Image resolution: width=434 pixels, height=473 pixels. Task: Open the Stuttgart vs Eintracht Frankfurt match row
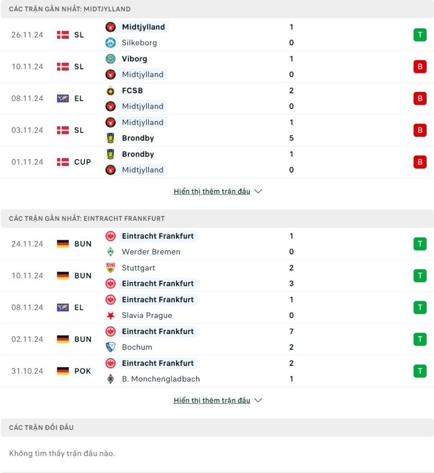click(217, 276)
